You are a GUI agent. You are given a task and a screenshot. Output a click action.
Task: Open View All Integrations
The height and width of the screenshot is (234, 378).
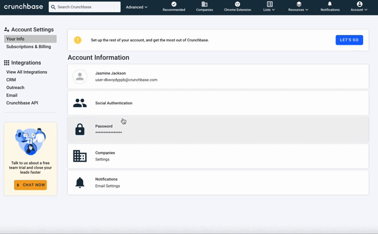click(27, 72)
